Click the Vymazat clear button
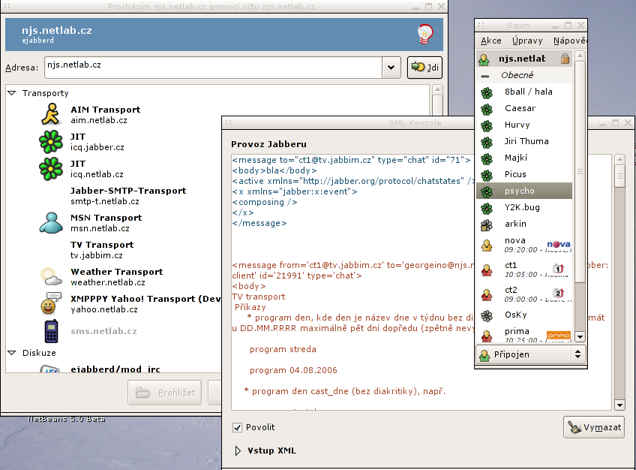The width and height of the screenshot is (636, 470). tap(594, 427)
